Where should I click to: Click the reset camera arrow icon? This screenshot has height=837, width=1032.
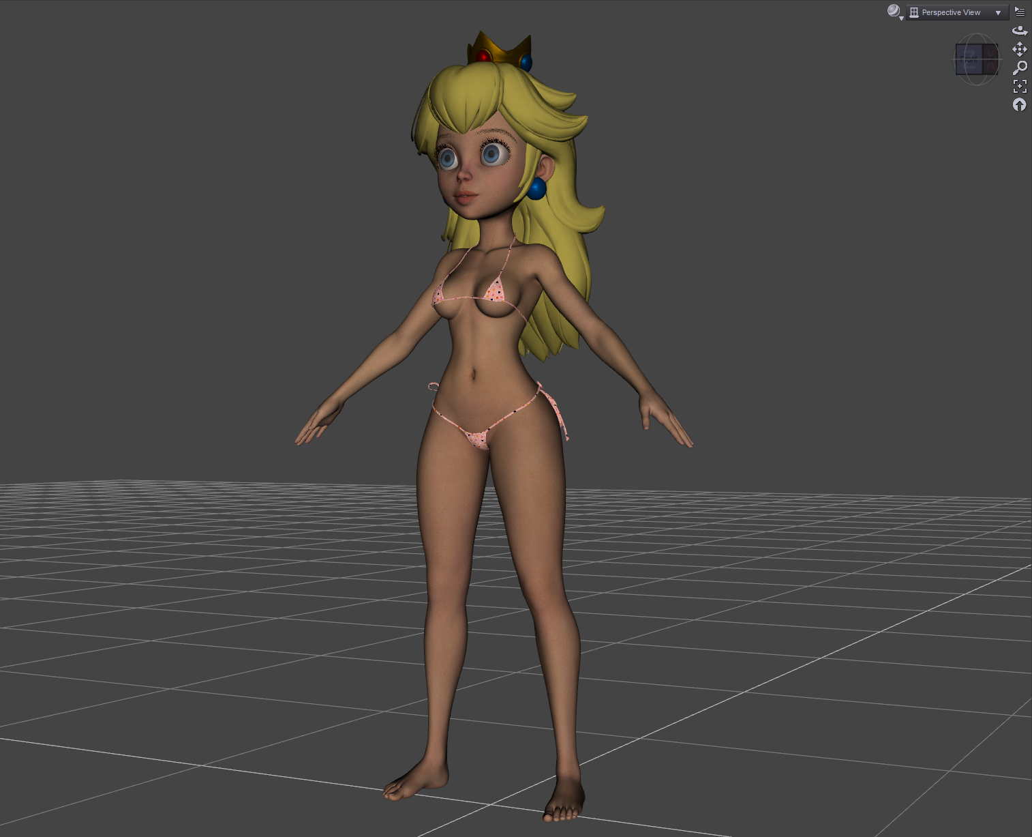[x=1020, y=104]
